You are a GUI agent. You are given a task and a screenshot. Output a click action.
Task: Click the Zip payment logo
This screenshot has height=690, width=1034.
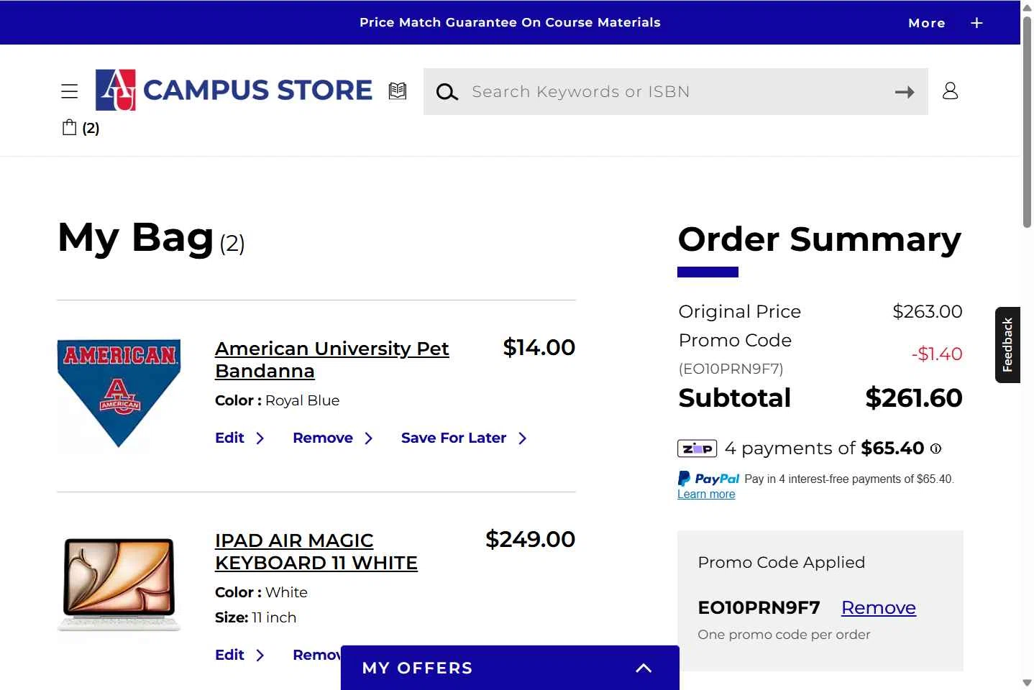[697, 448]
